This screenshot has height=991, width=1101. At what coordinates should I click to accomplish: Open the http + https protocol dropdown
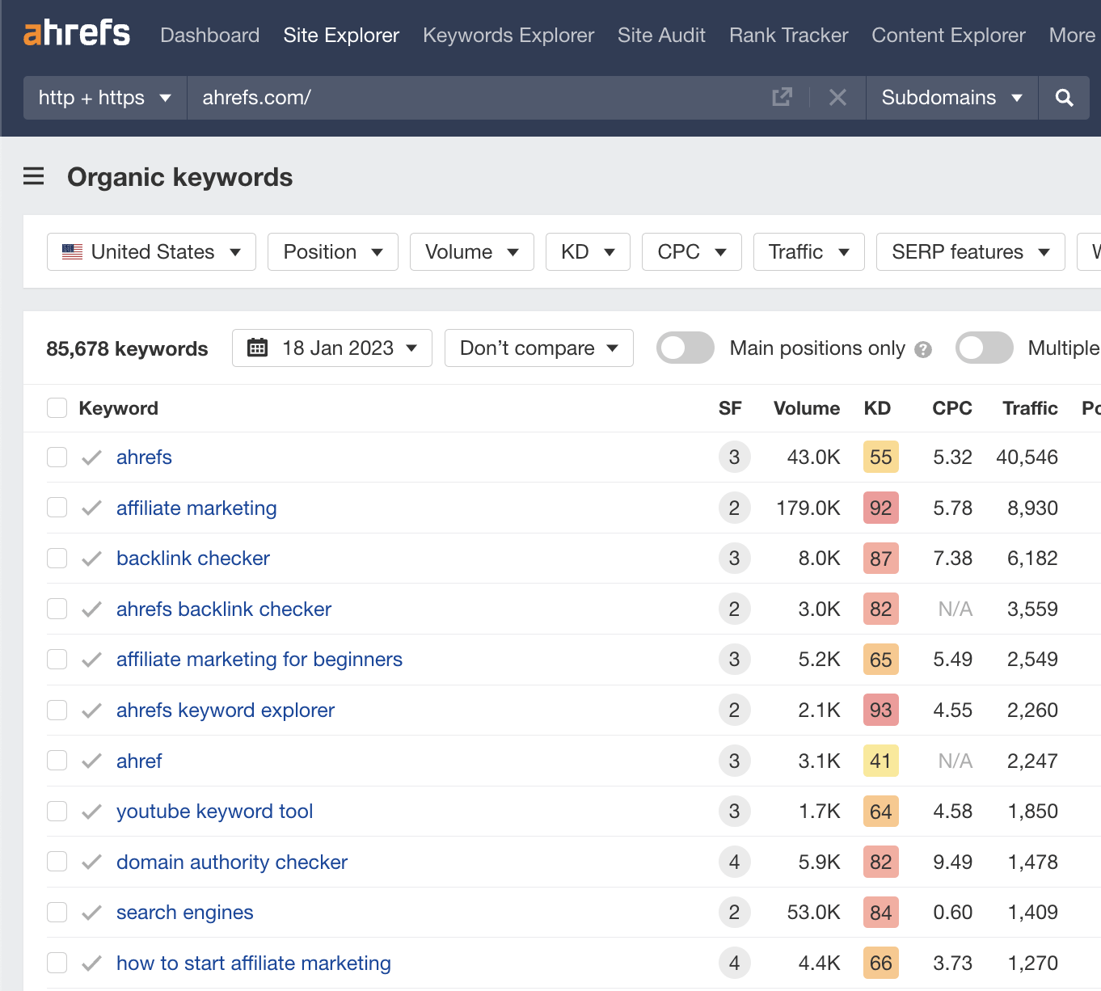point(103,97)
